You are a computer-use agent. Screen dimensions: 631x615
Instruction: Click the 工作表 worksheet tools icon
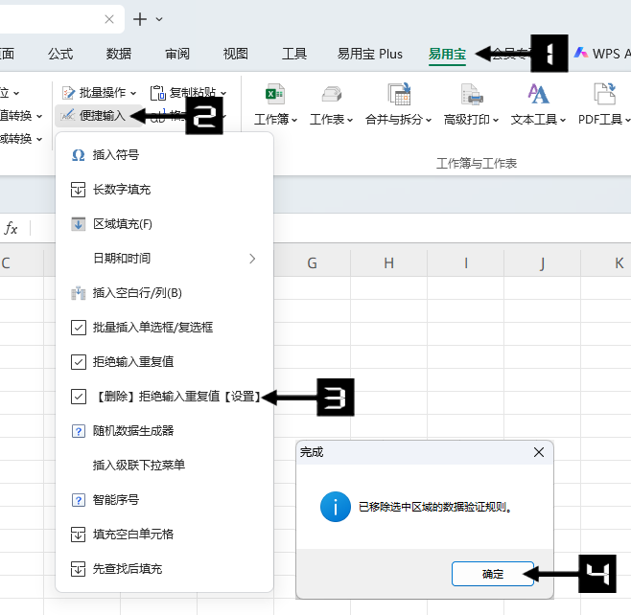(331, 96)
